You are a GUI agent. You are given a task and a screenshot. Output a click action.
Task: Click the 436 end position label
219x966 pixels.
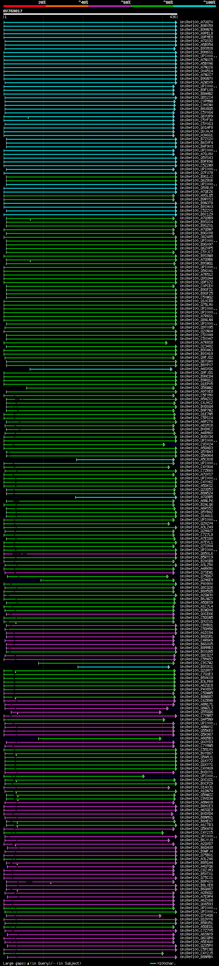[173, 17]
